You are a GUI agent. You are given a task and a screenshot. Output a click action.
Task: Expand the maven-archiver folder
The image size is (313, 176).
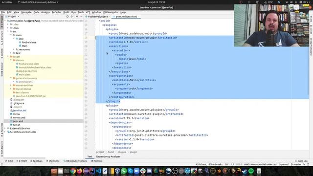[11, 85]
